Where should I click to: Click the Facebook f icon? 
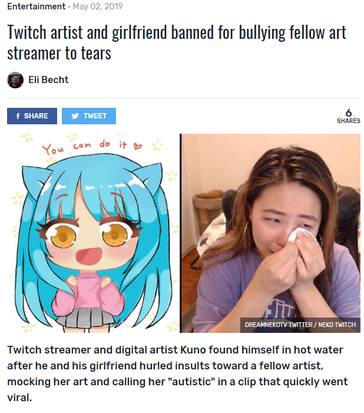click(x=18, y=116)
